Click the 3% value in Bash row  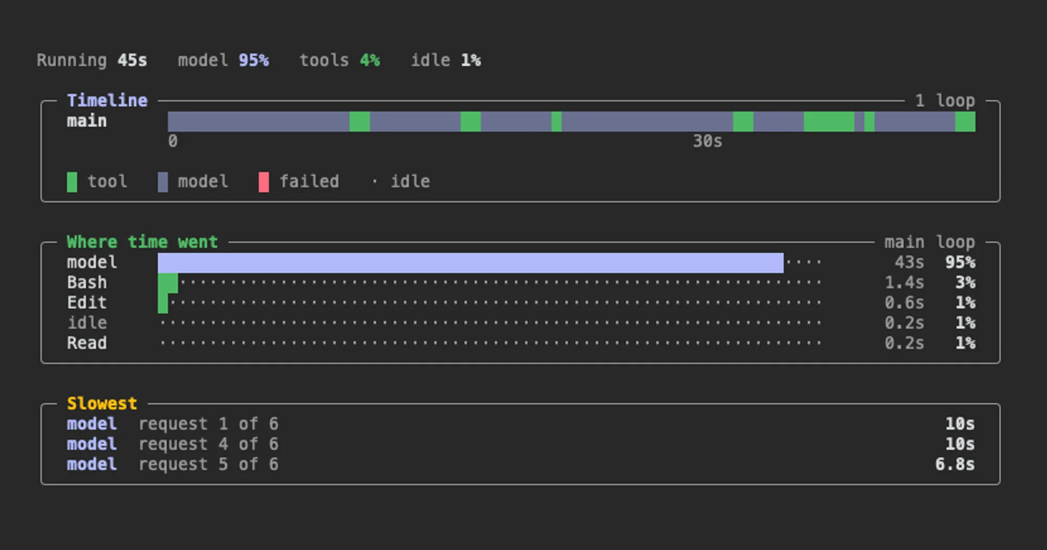point(965,283)
